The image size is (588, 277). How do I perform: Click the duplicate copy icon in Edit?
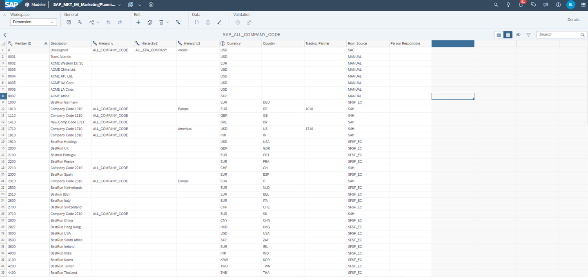pyautogui.click(x=150, y=22)
